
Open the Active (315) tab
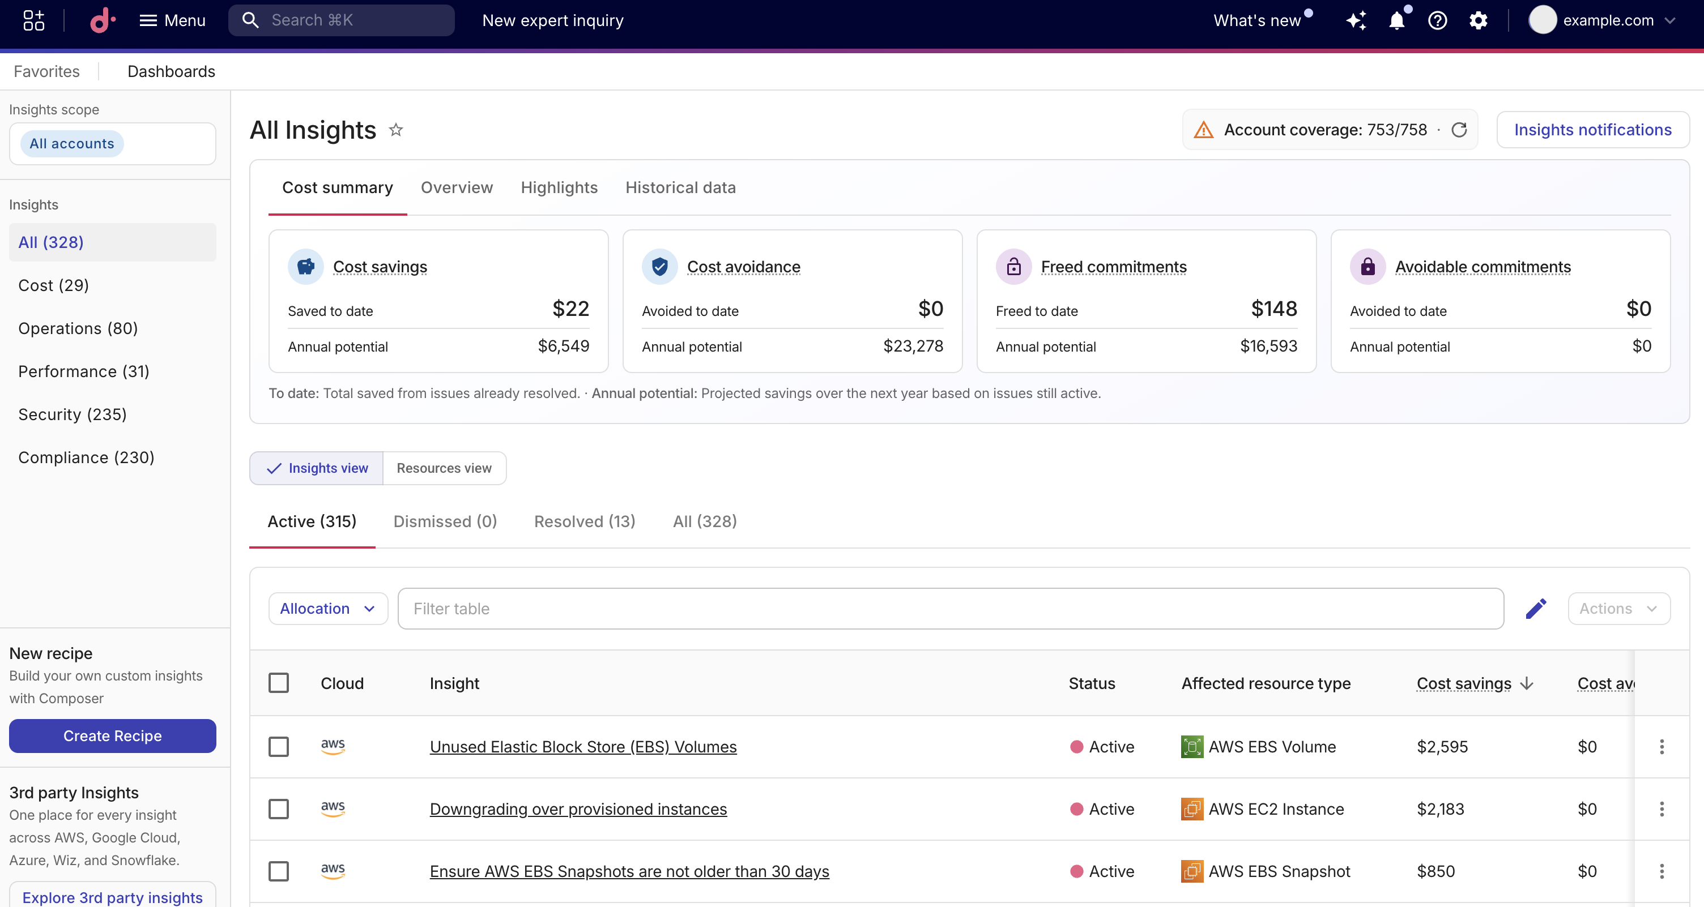pos(312,521)
